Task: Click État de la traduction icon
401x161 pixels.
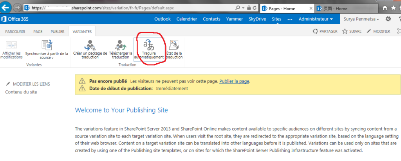Action: [174, 50]
